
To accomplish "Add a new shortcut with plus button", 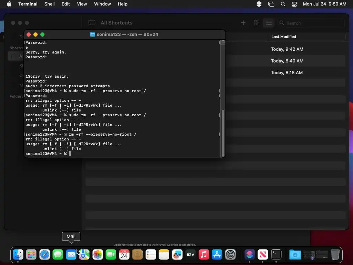I will tap(243, 22).
